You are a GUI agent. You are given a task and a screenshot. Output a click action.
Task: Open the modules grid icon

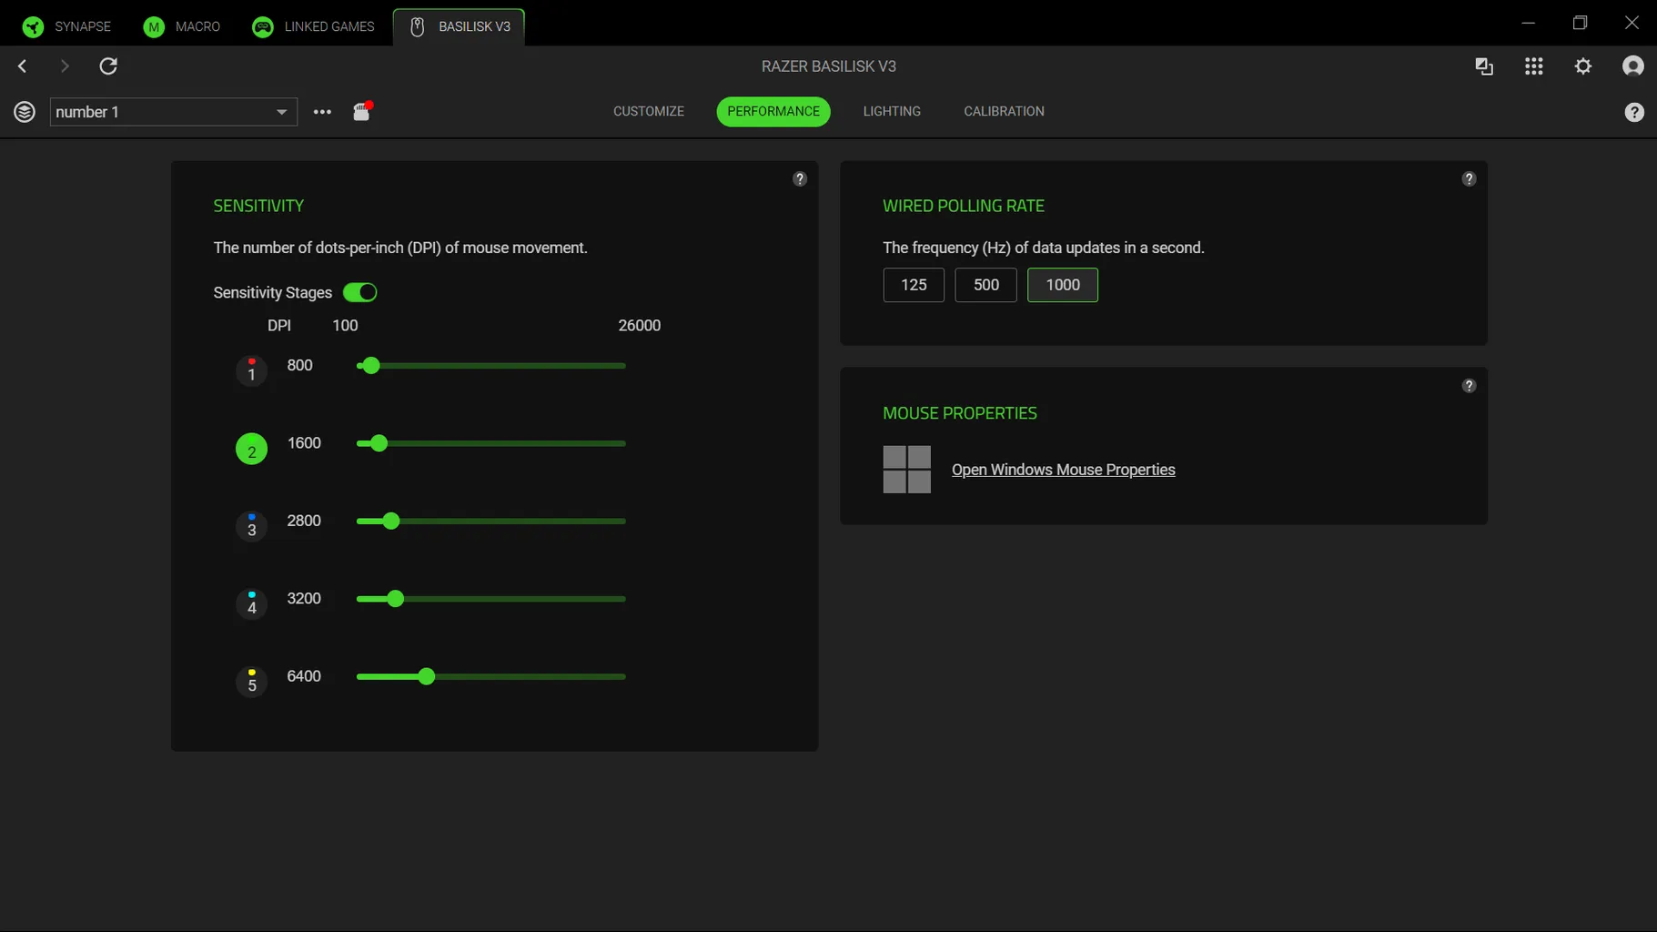1533,66
